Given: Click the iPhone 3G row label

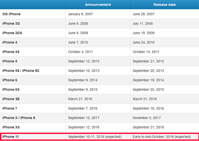Looking at the screenshot, I should point(12,24).
